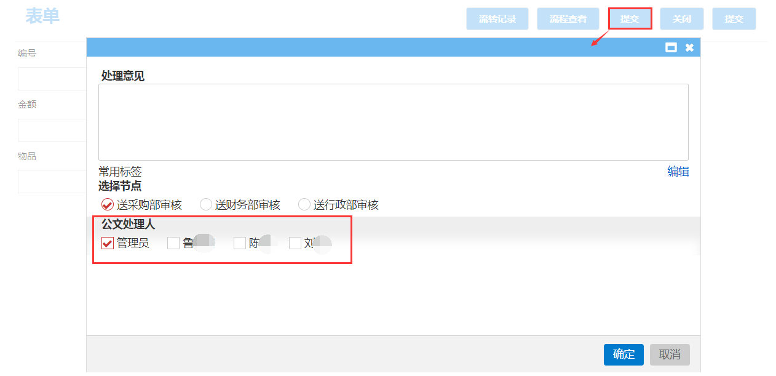Viewport: 776px width, 376px height.
Task: Focus the 金额 input field
Action: [52, 130]
